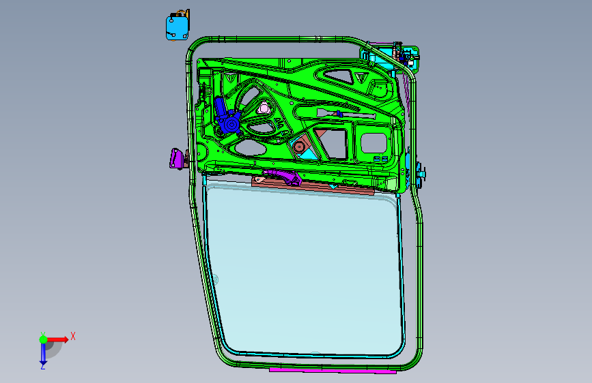Select the magenta strip under the door frame
592x383 pixels.
coord(333,371)
